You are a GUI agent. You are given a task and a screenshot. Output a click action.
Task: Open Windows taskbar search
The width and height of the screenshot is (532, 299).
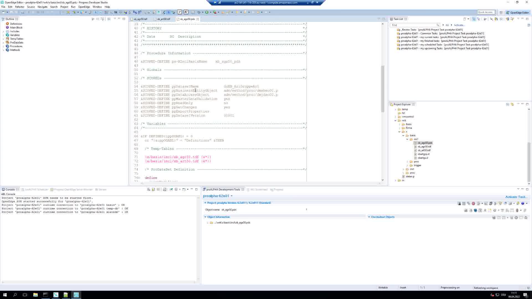tap(15, 295)
